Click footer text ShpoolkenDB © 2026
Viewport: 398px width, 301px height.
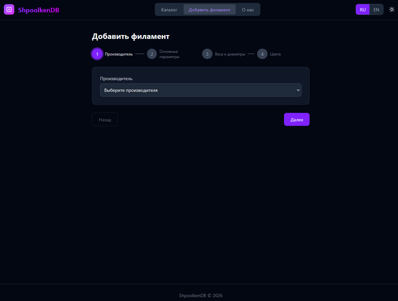click(x=201, y=295)
